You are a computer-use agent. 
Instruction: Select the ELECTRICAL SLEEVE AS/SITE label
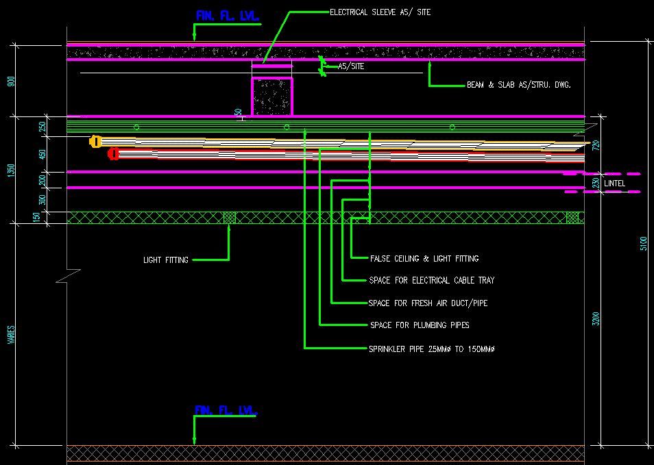coord(380,12)
